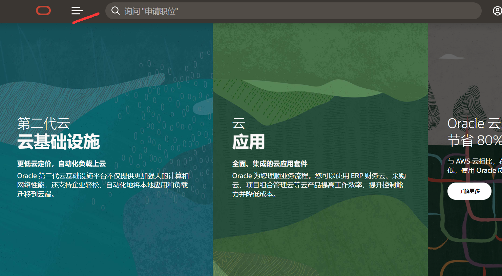Click the 云应用 heading text
502x276 pixels.
[248, 142]
